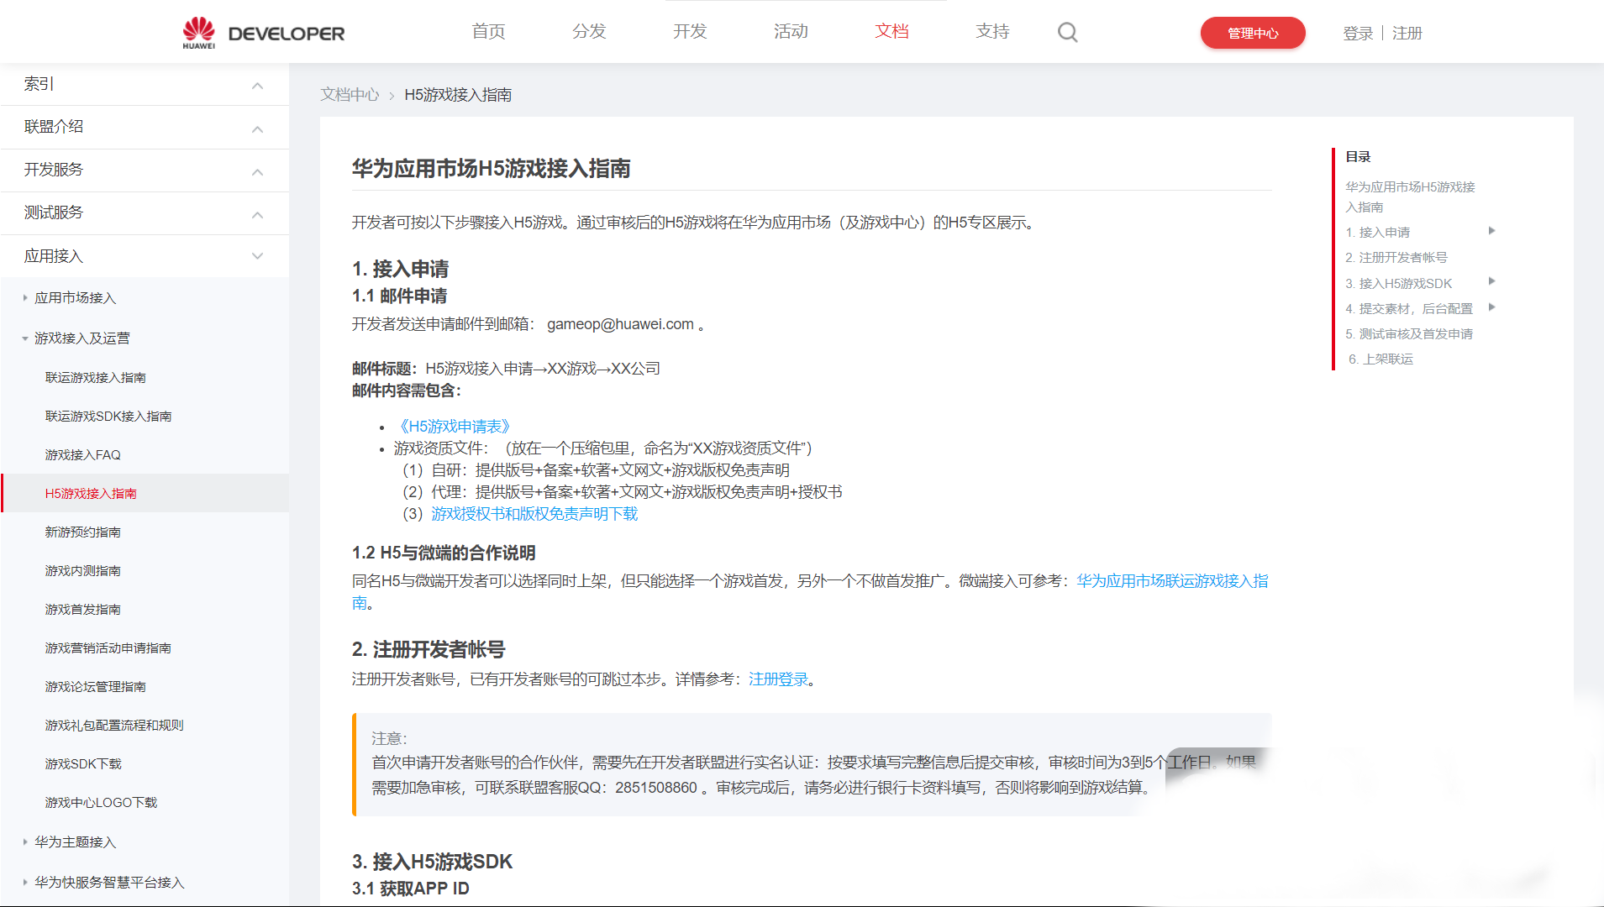Open 游戏内测指南 in sidebar
Screen dimensions: 1604x907
(x=82, y=571)
